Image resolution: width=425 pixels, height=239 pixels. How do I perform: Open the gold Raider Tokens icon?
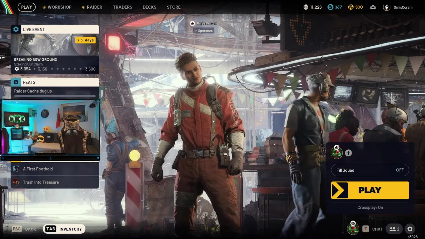tap(351, 7)
